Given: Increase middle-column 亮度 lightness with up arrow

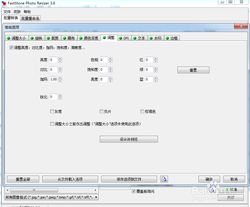Looking at the screenshot, I should [110, 78].
